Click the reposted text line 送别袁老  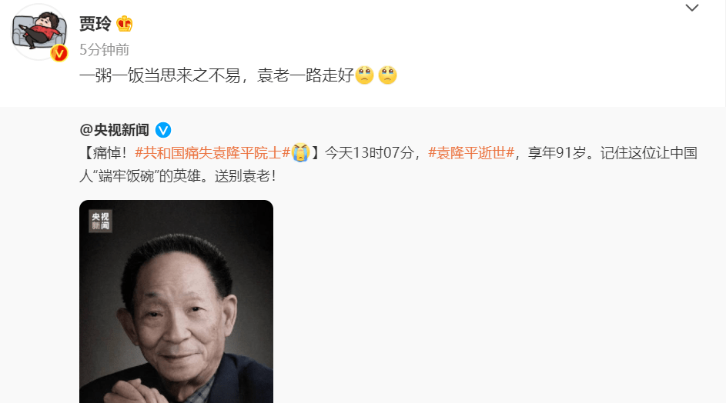pos(245,176)
